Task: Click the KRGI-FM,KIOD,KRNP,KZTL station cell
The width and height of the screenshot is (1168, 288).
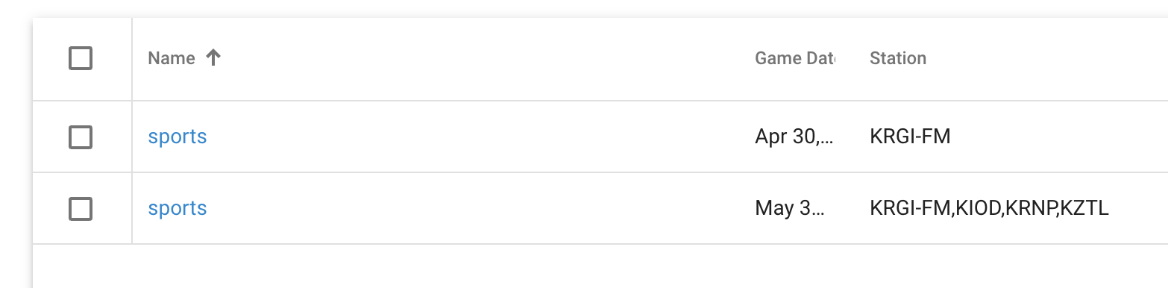Action: tap(989, 209)
